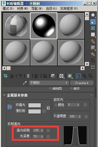
Task: Click Select by Material icon
Action: [93, 61]
